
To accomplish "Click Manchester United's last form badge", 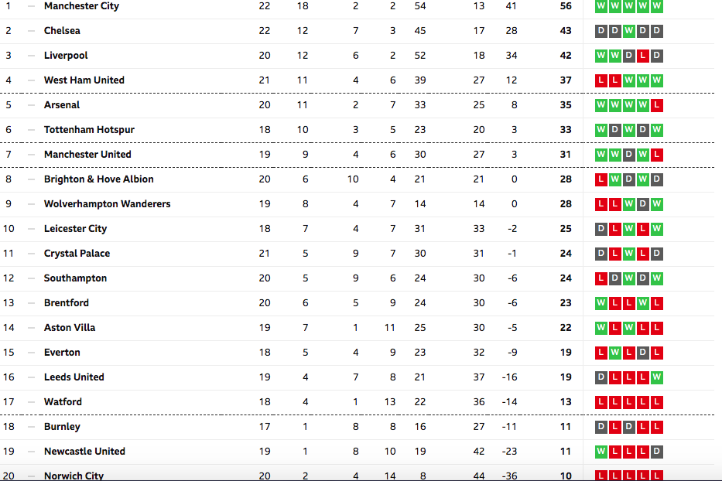I will pos(657,155).
